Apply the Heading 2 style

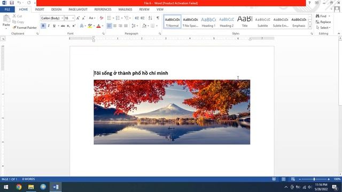[x=227, y=22]
